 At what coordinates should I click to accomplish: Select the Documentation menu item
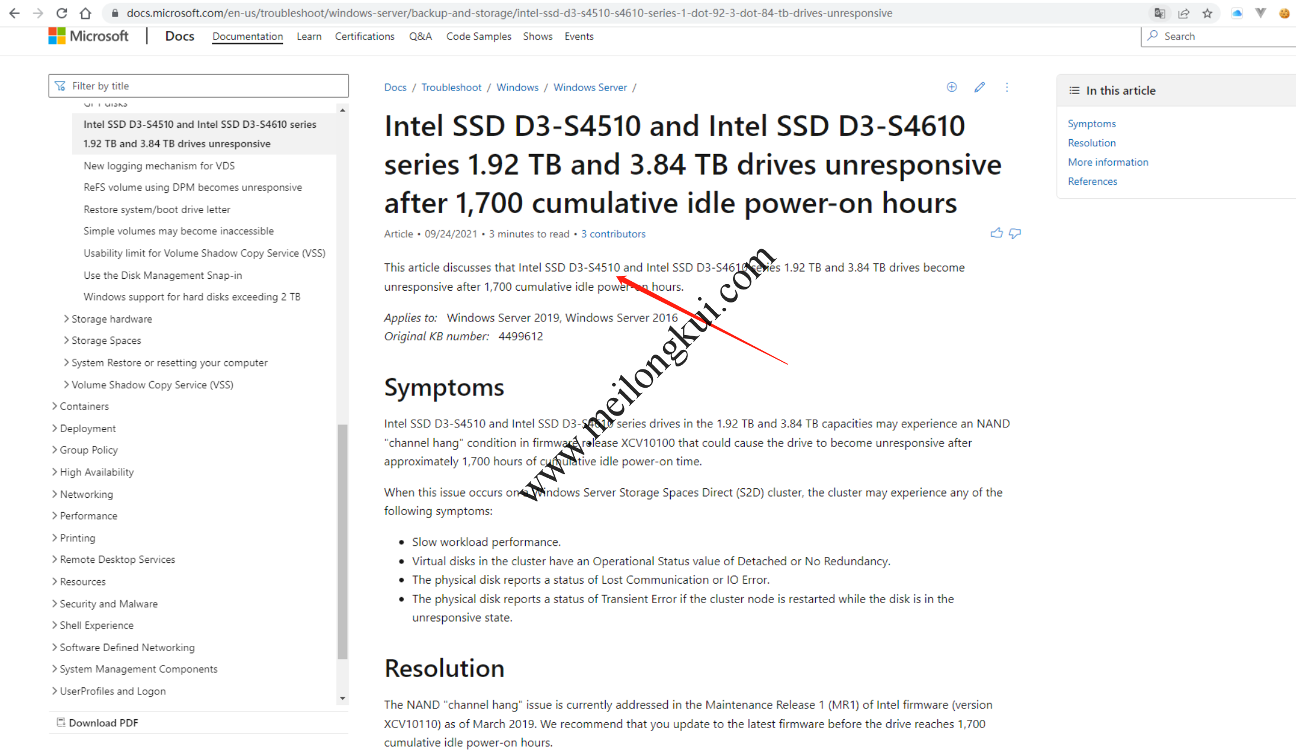[246, 37]
